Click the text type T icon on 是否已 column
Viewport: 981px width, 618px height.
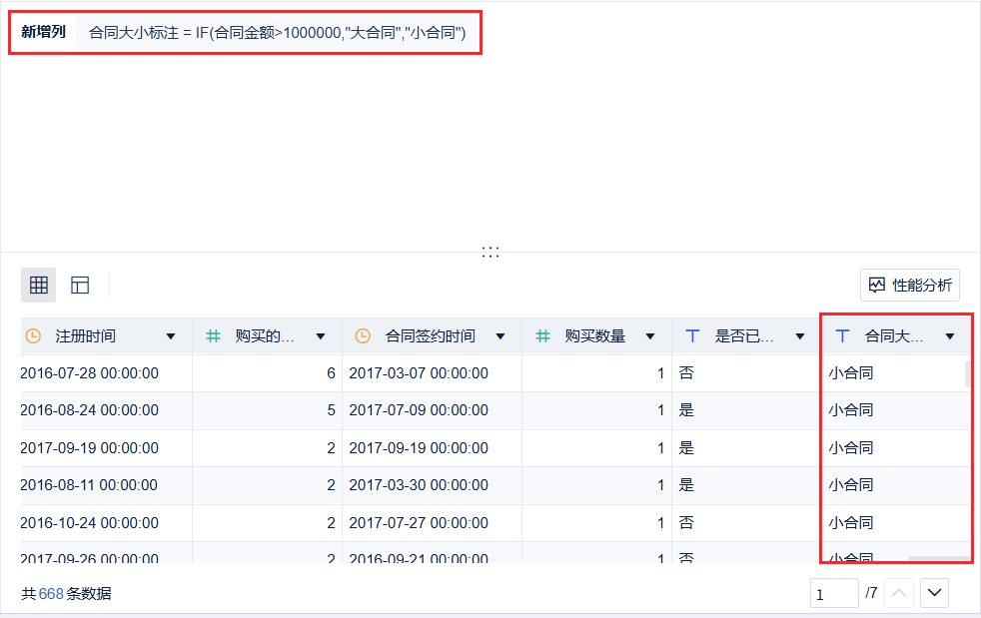click(x=692, y=335)
